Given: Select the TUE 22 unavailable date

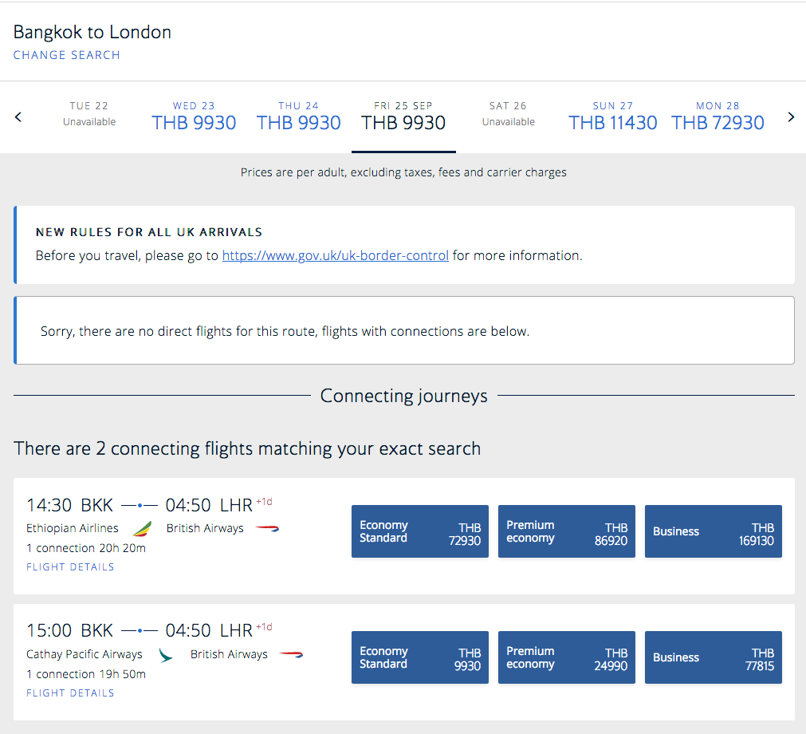Looking at the screenshot, I should pos(89,113).
